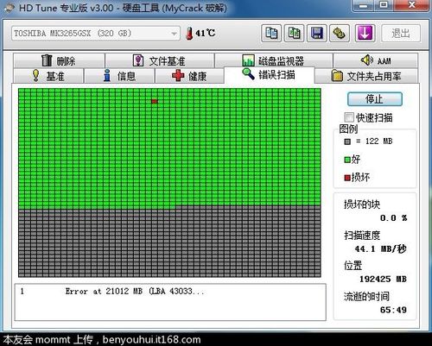Open the 磁盘监视器 disk monitor tab
Viewport: 432px width, 346px height.
(274, 60)
